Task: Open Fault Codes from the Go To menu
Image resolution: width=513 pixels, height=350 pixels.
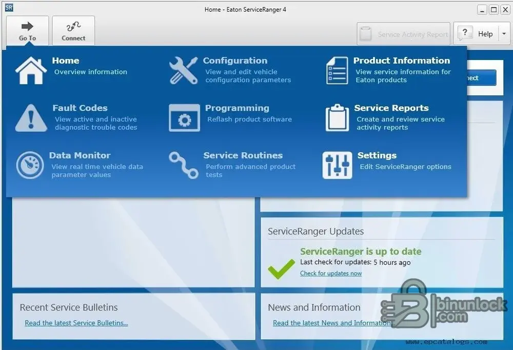Action: [x=80, y=108]
